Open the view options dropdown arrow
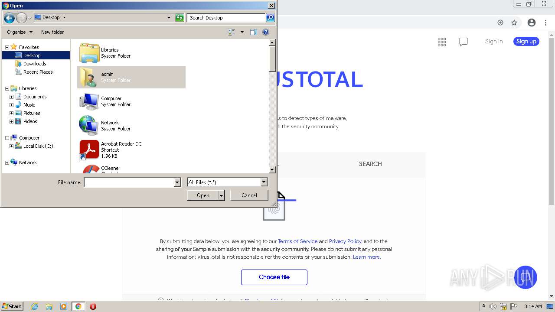This screenshot has height=312, width=555. click(242, 32)
